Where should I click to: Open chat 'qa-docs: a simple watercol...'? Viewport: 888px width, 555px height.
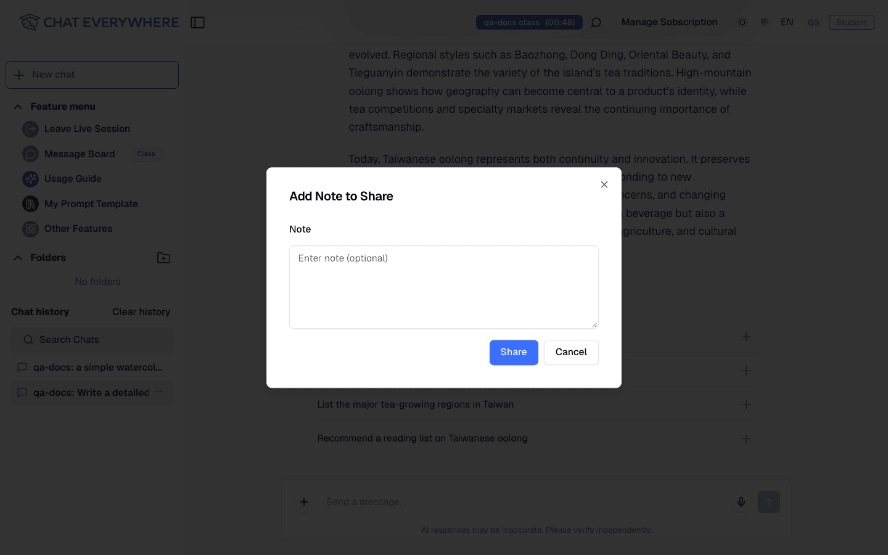click(92, 368)
